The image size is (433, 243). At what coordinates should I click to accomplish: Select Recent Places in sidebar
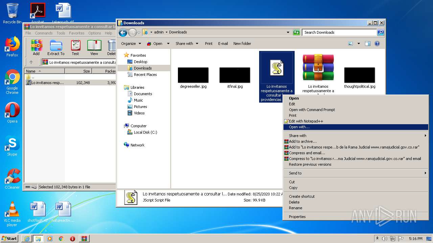145,75
